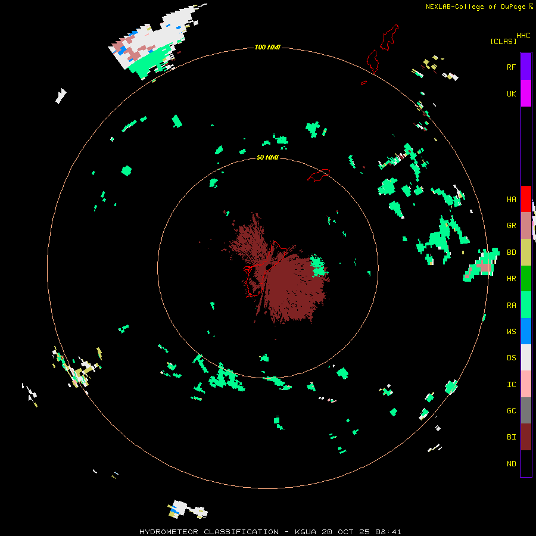Select the GC gray legend swatch

pos(526,410)
